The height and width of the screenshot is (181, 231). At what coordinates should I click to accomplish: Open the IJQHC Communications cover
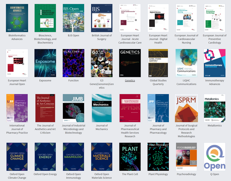point(186,63)
